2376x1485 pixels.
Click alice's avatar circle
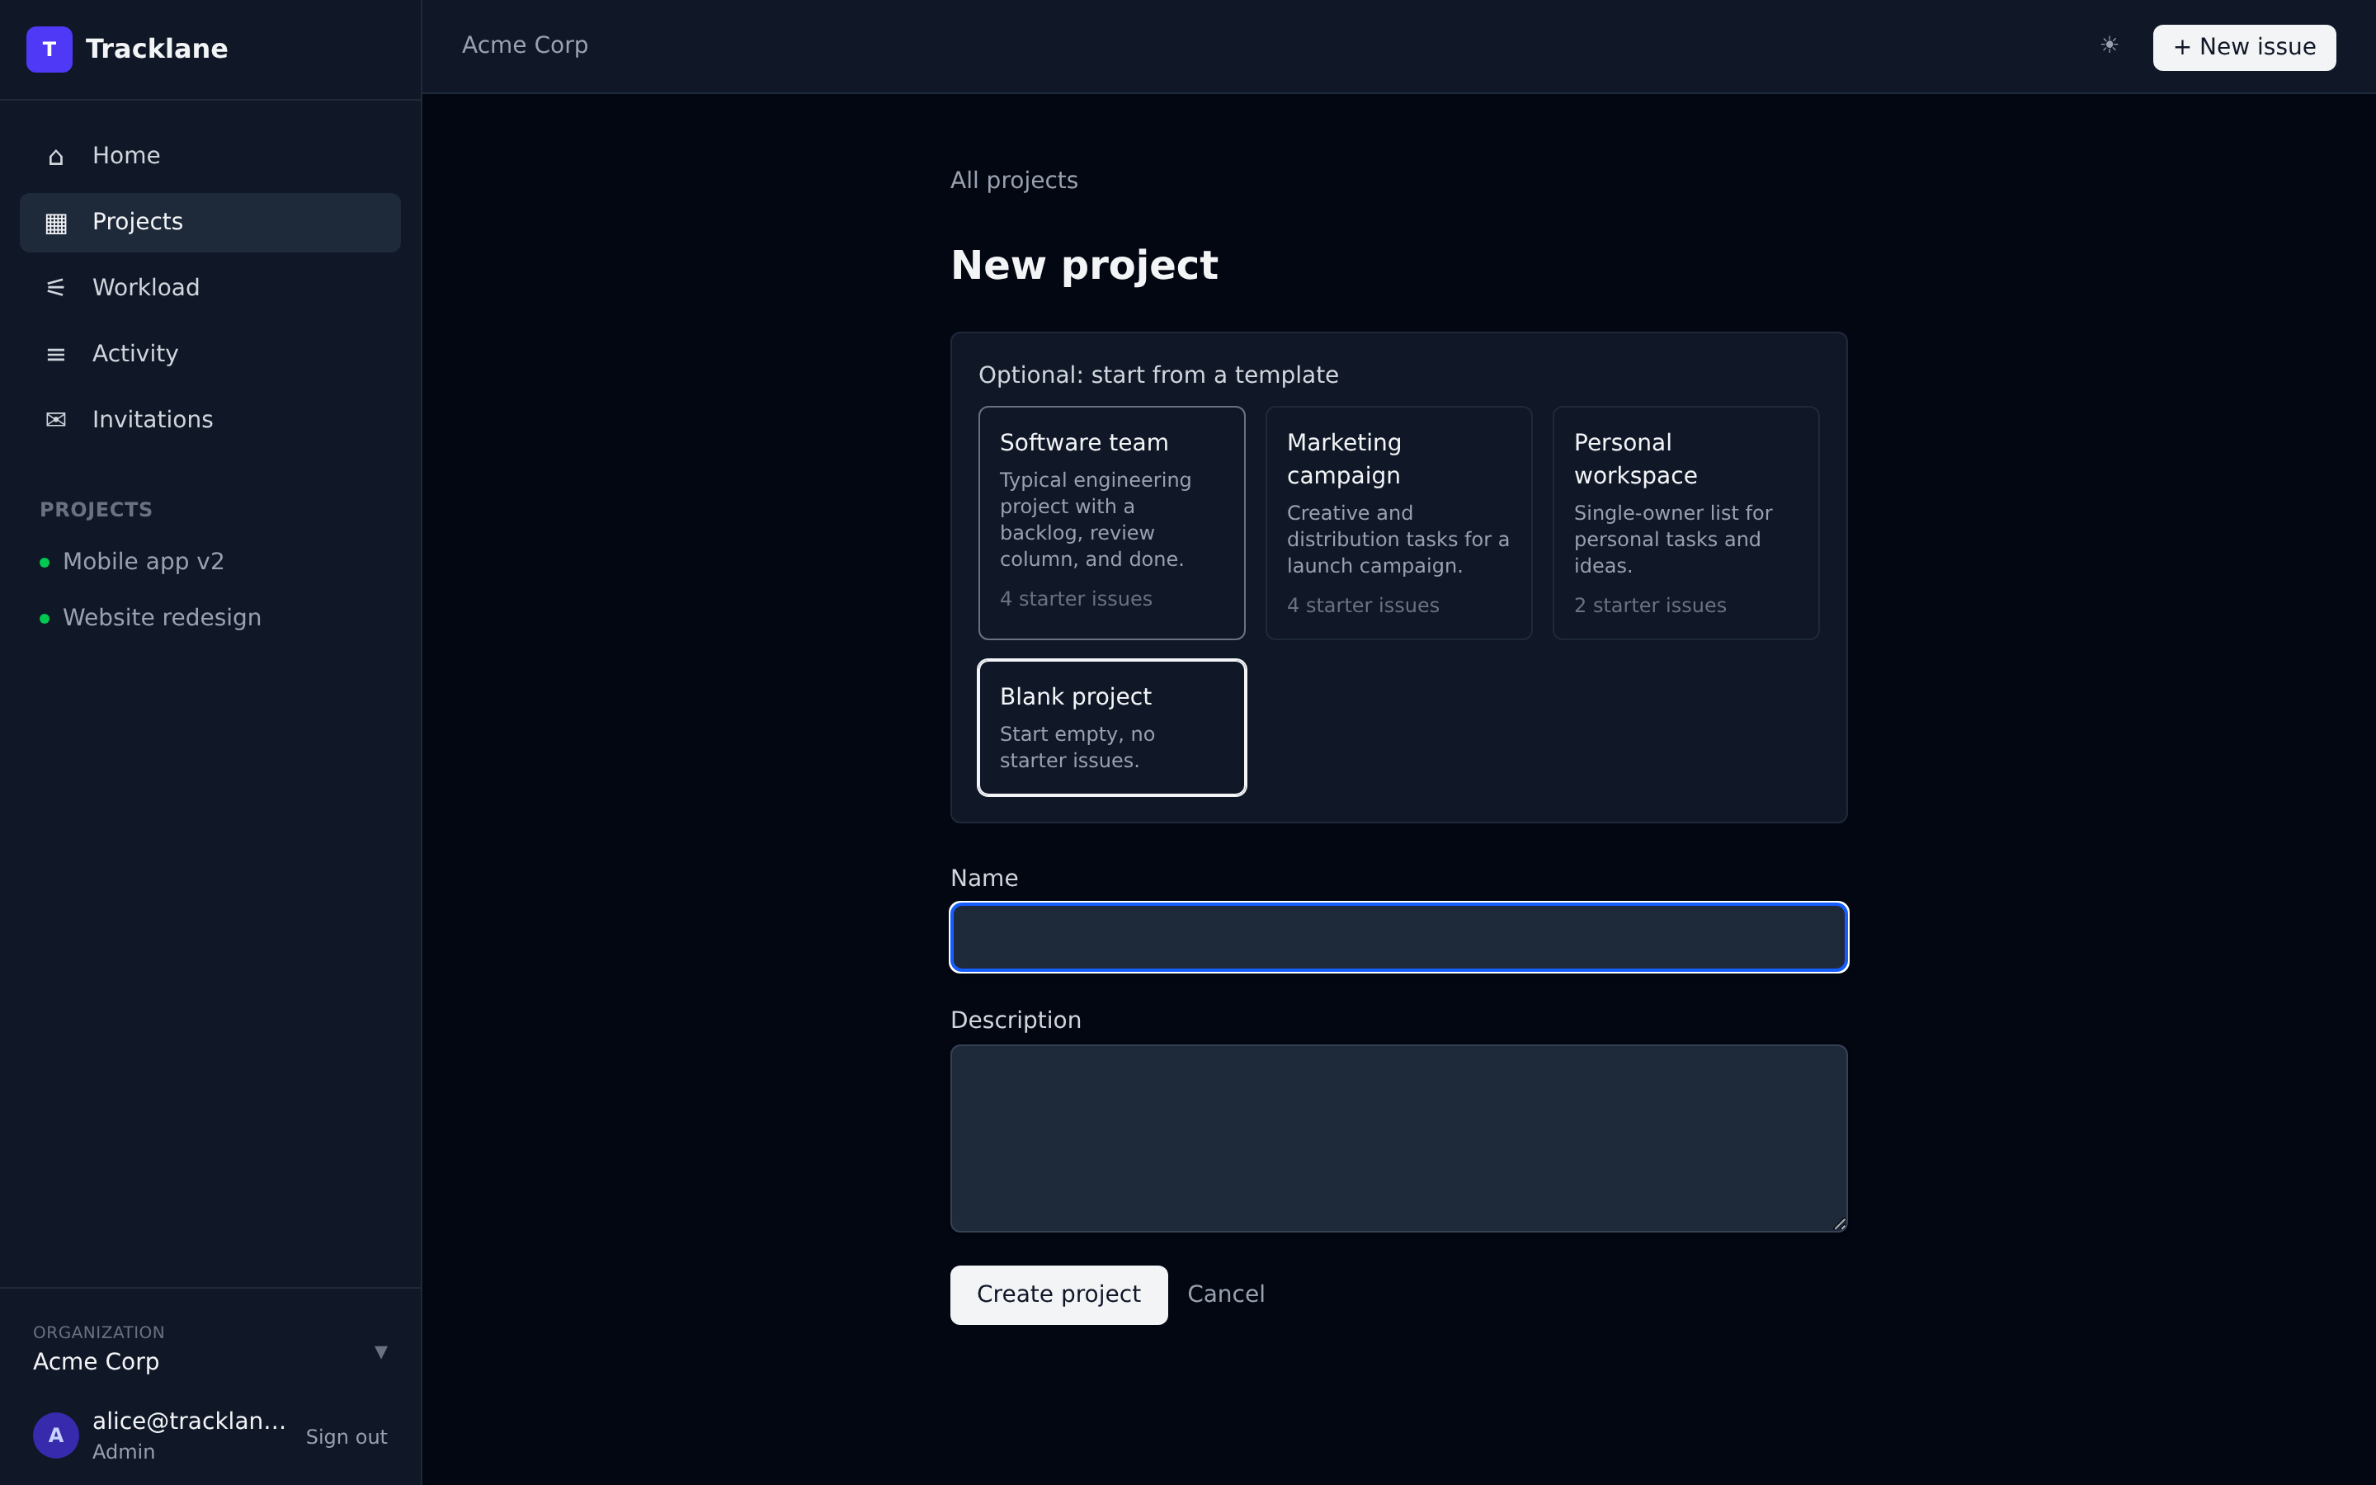pos(56,1435)
